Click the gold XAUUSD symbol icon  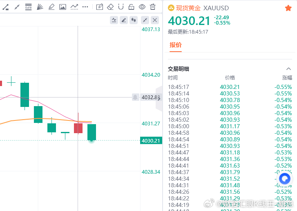[171, 8]
